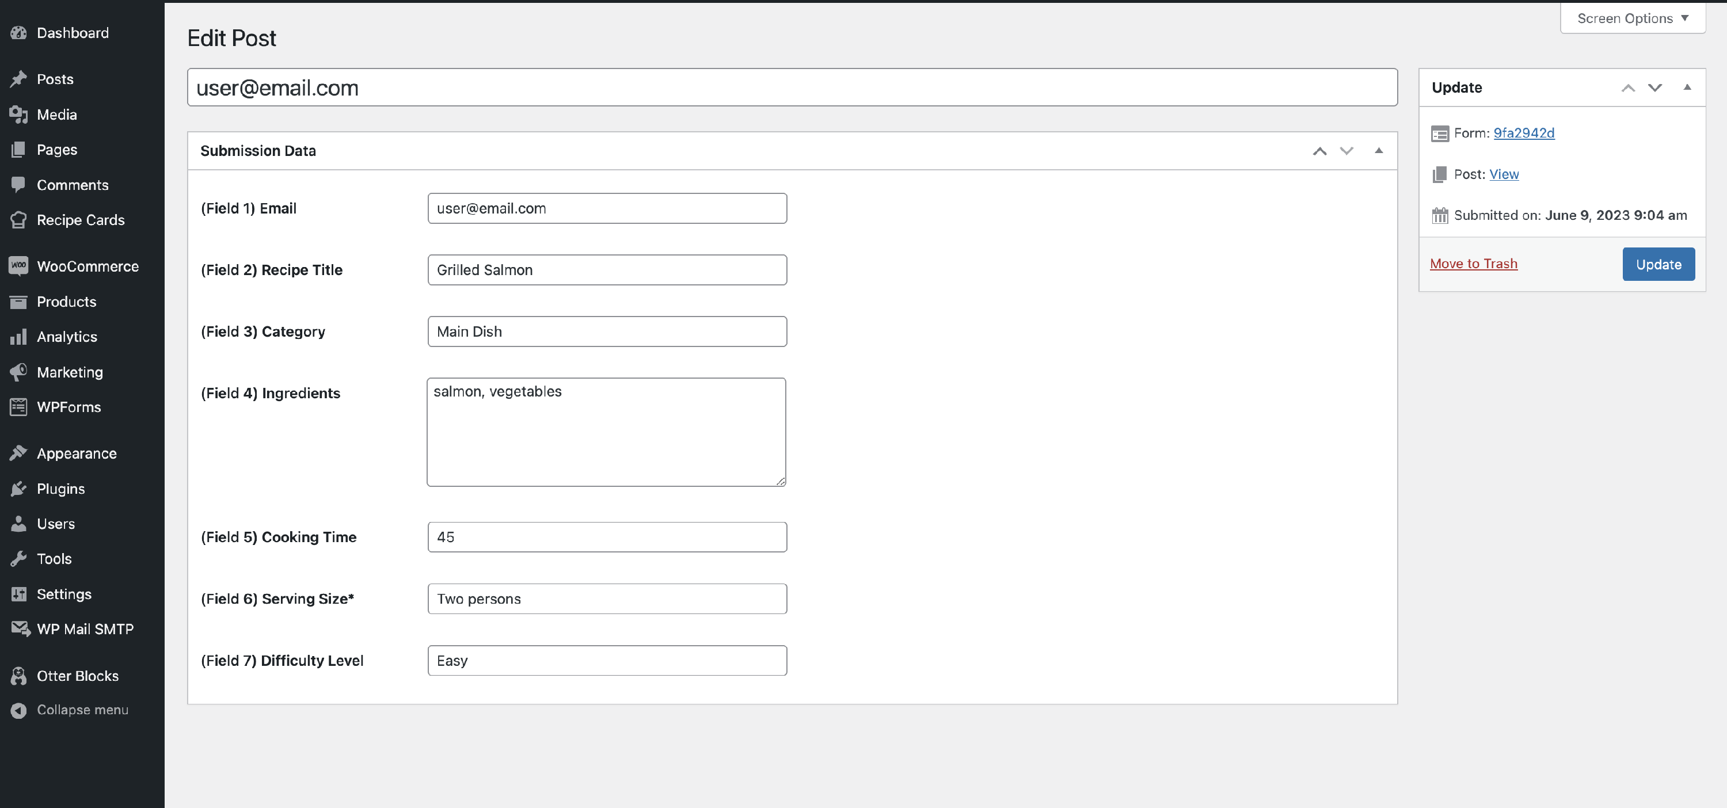Click the WooCommerce logo icon
Image resolution: width=1727 pixels, height=808 pixels.
coord(19,266)
